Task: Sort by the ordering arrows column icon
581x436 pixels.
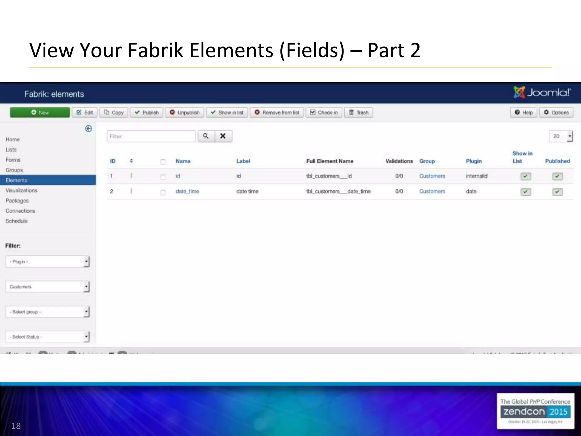Action: tap(131, 161)
